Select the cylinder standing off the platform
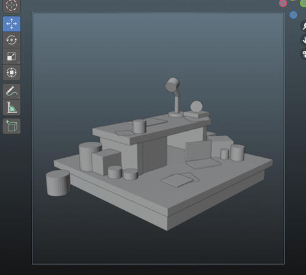Image resolution: width=306 pixels, height=275 pixels. pyautogui.click(x=58, y=183)
